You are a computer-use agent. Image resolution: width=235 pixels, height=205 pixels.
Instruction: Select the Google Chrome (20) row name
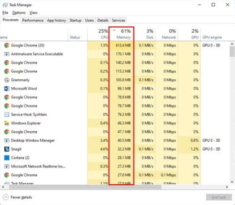pos(28,46)
